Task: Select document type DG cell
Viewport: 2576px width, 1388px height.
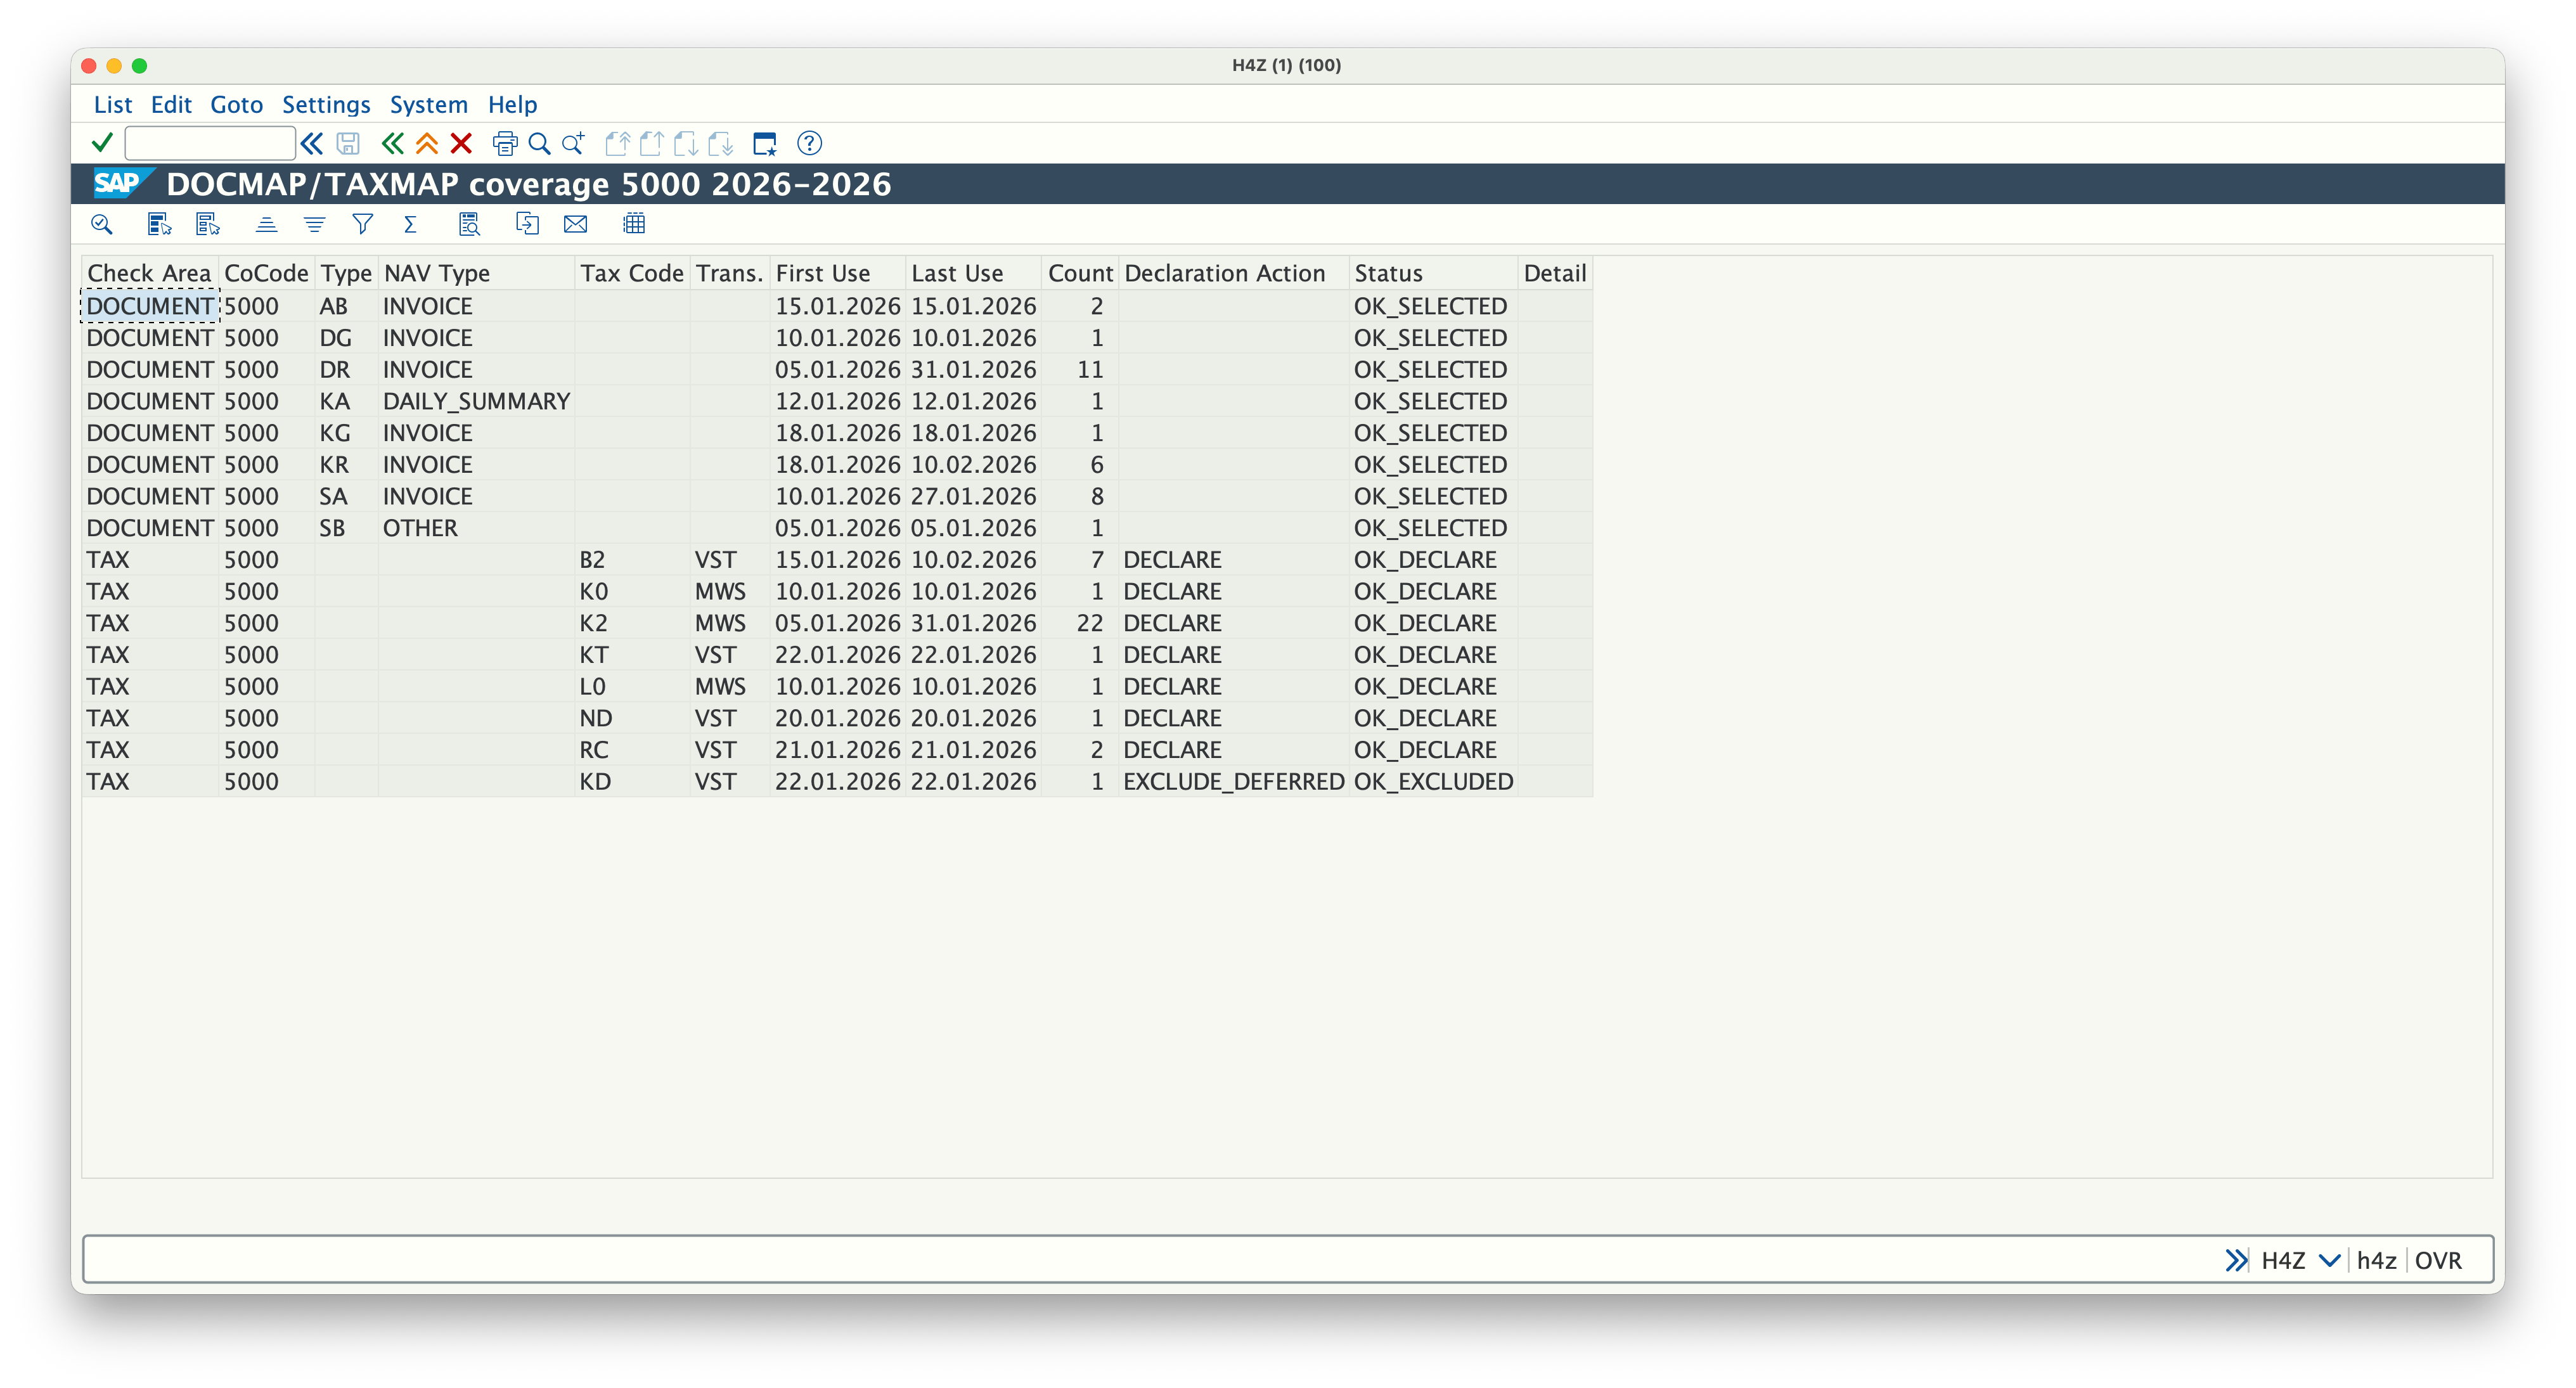Action: coord(346,338)
